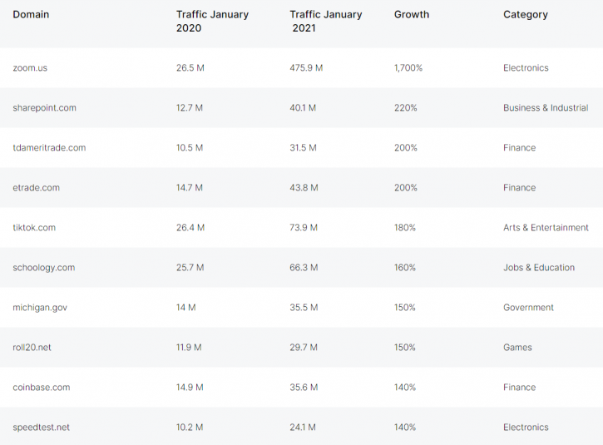
Task: Select the tdameritrade.com domain cell
Action: pos(49,148)
